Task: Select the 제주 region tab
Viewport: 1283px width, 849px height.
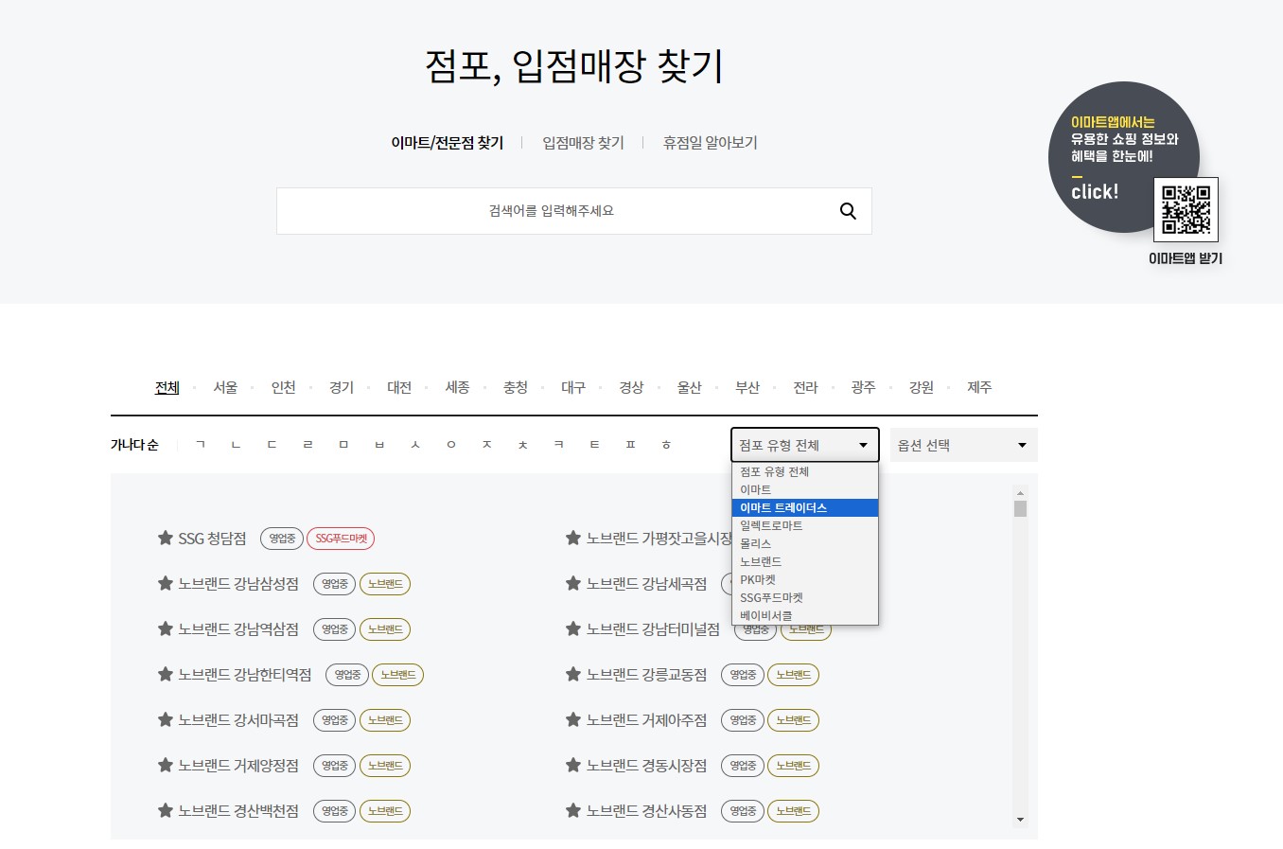Action: click(980, 387)
